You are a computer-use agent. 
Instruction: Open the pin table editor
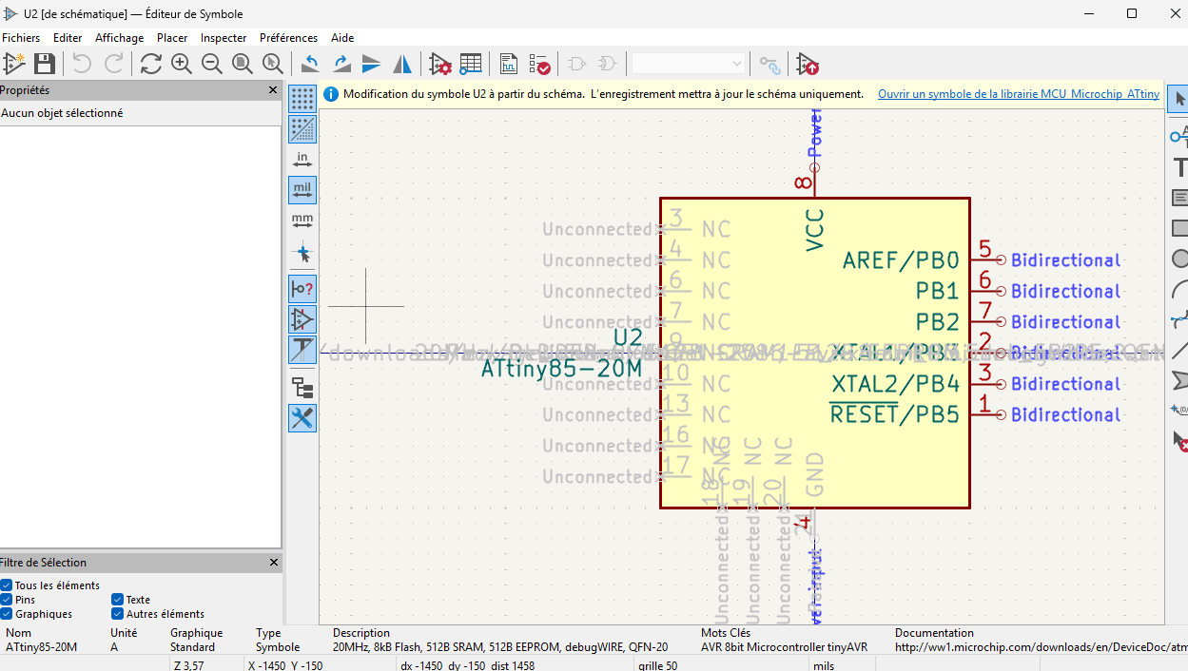click(471, 64)
